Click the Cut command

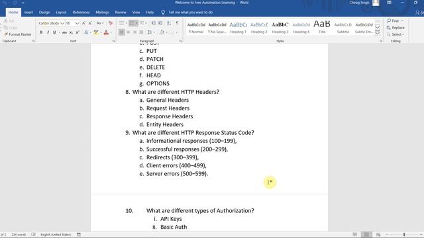[9, 20]
